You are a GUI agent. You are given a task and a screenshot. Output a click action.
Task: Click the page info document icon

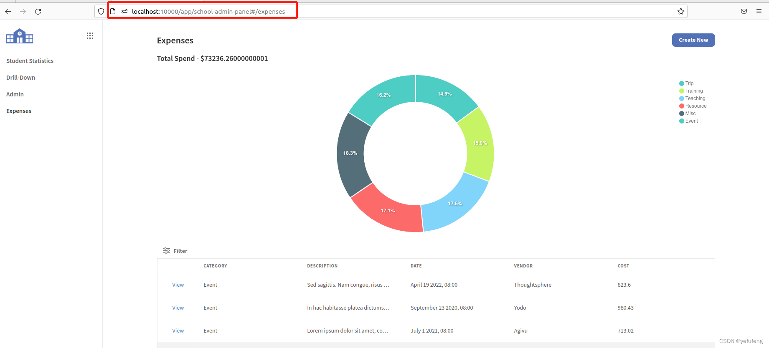113,12
